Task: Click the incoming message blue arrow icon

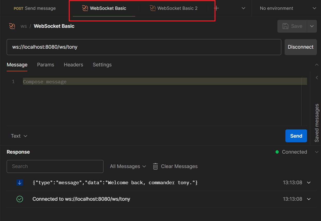Action: (x=20, y=183)
